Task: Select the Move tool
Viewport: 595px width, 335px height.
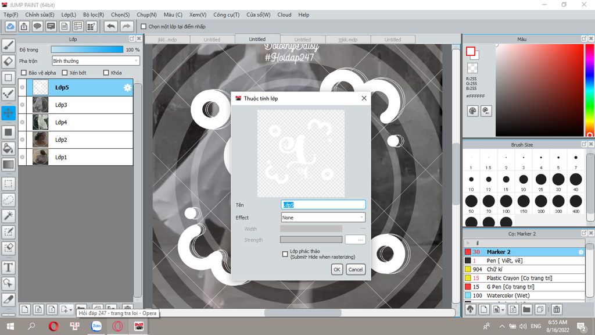Action: [8, 113]
